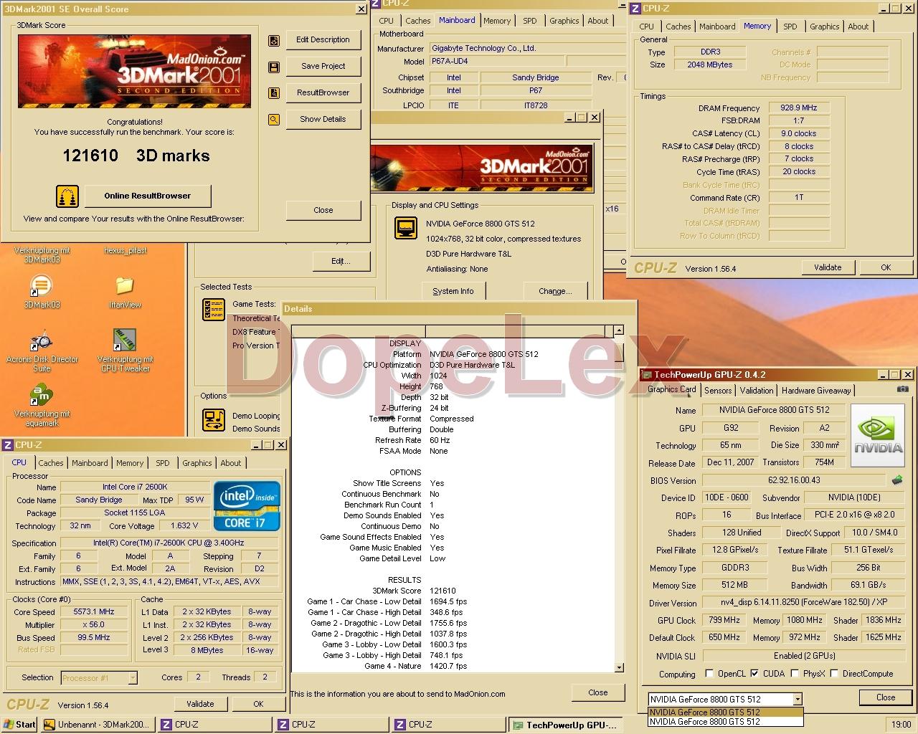Click Close button in GPU-Z
Screen dimensions: 918x734
886,697
